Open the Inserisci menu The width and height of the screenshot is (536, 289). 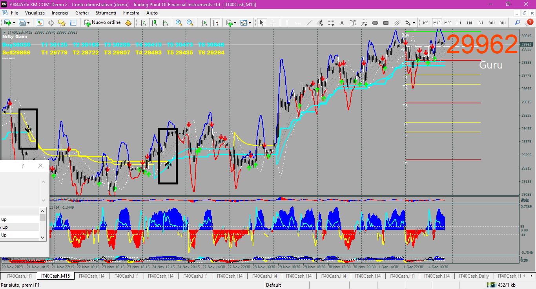[60, 13]
